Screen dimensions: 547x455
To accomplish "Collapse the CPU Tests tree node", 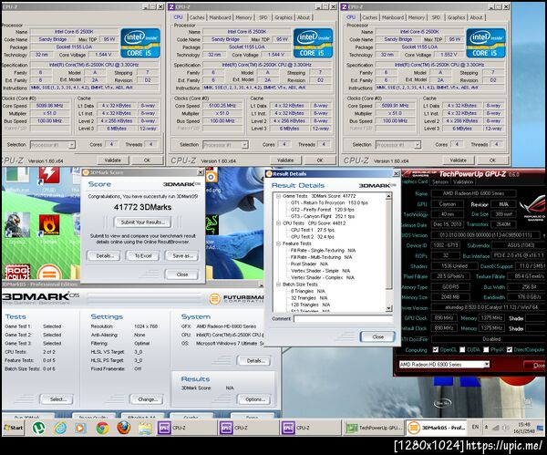I will [278, 223].
